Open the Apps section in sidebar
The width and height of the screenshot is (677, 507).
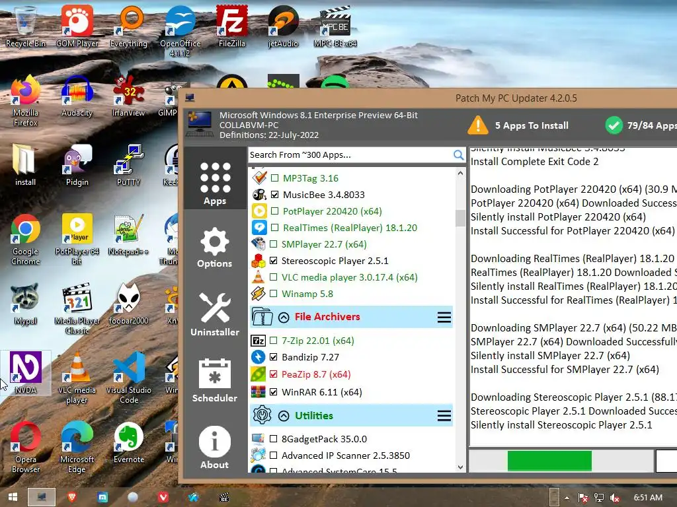tap(215, 178)
